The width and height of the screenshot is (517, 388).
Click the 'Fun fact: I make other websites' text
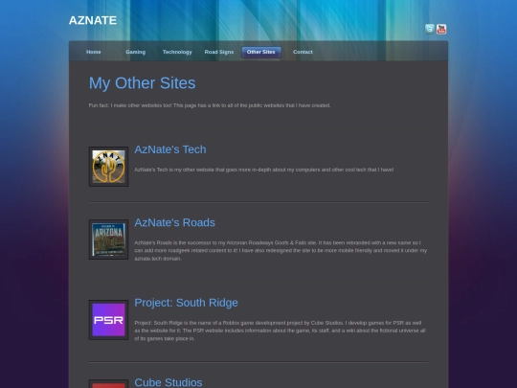[x=210, y=105]
